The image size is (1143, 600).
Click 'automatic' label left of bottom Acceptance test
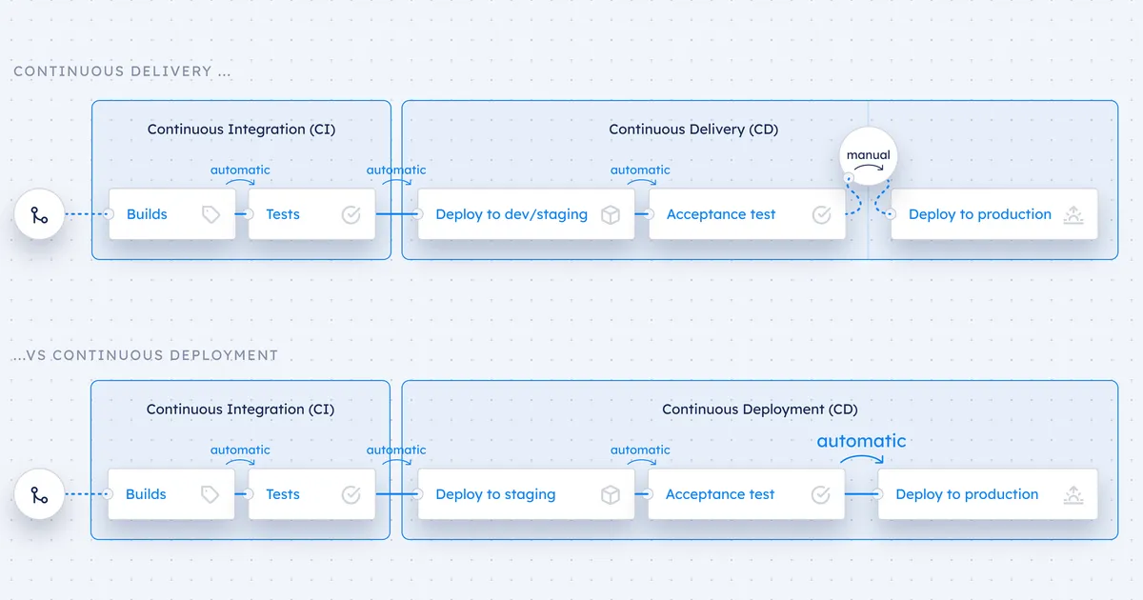(x=640, y=450)
